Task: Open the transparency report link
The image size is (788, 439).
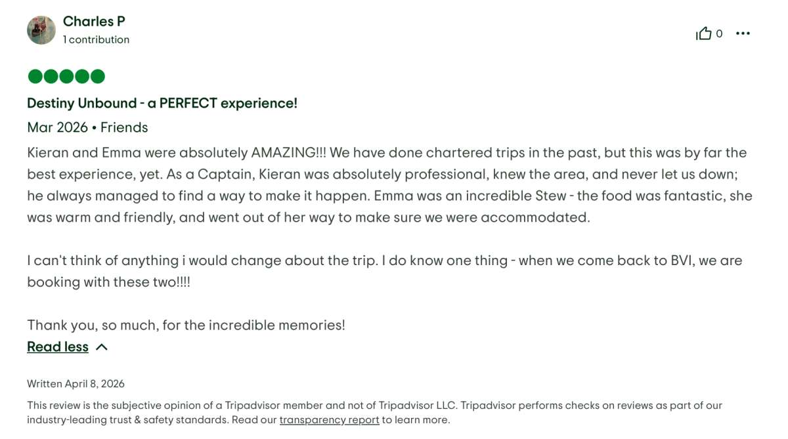Action: (329, 420)
